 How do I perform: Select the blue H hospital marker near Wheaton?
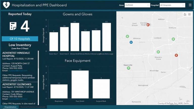[x=131, y=42]
